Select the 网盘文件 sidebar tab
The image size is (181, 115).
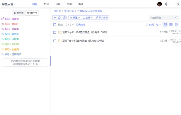[x=19, y=13]
